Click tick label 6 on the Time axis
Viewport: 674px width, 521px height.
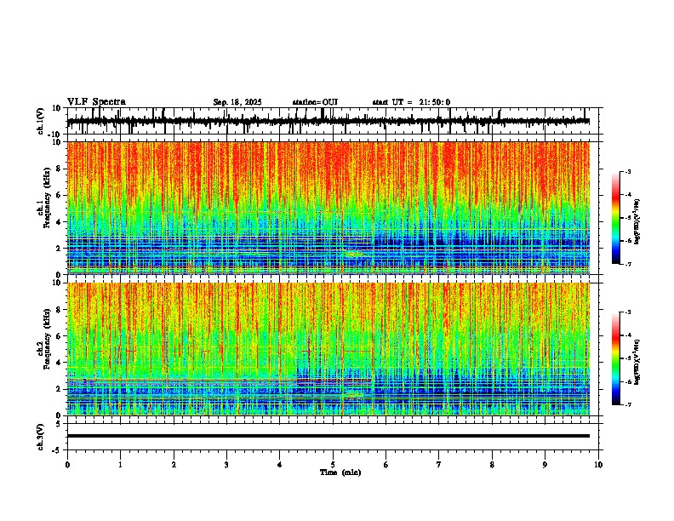(x=386, y=465)
